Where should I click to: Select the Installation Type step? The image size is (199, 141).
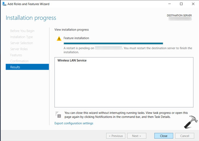point(21,37)
